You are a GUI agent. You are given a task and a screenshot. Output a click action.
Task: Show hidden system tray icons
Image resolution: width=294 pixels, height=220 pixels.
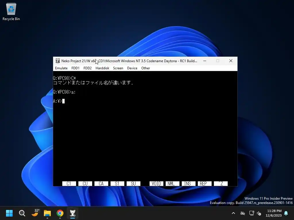pyautogui.click(x=233, y=213)
